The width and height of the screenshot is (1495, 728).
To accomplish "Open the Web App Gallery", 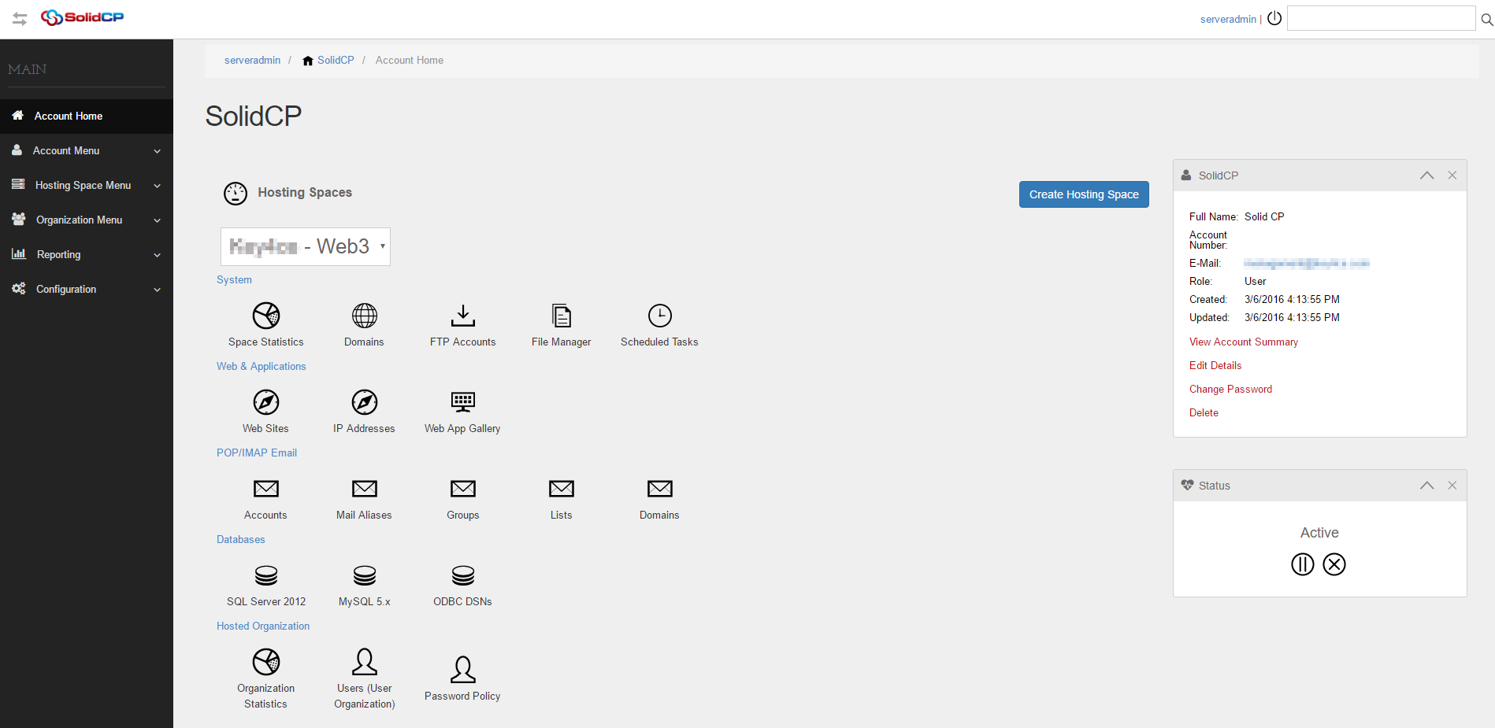I will (x=462, y=403).
